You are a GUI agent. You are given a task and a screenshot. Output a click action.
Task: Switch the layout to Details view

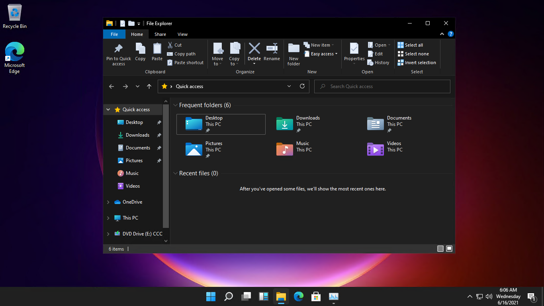point(440,248)
